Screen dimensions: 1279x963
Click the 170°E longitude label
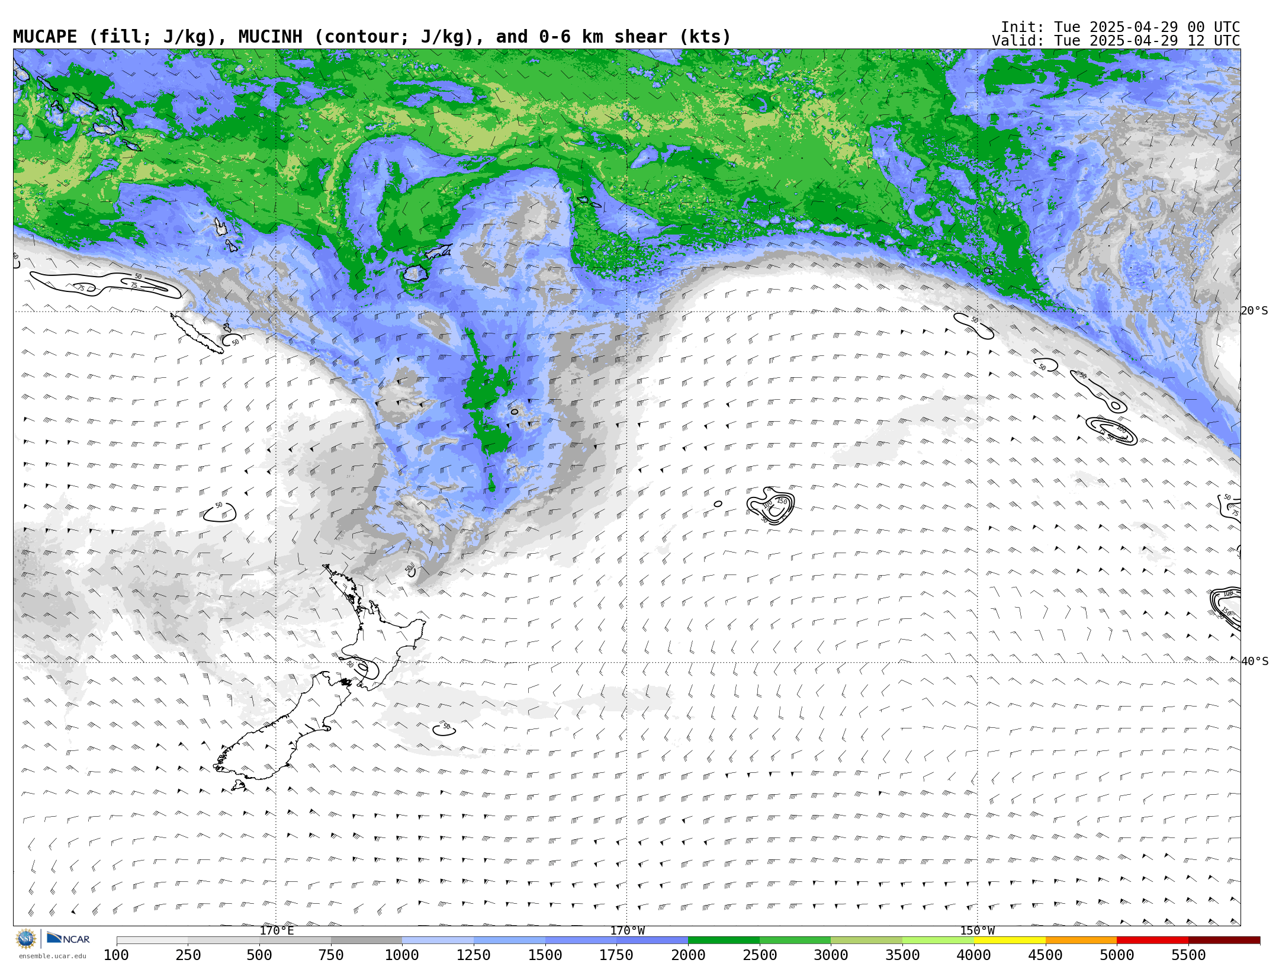pyautogui.click(x=277, y=930)
